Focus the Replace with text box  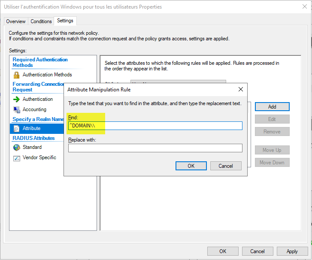155,148
